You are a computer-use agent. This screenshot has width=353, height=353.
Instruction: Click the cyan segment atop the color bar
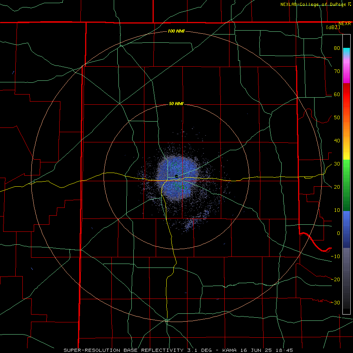tap(346, 52)
